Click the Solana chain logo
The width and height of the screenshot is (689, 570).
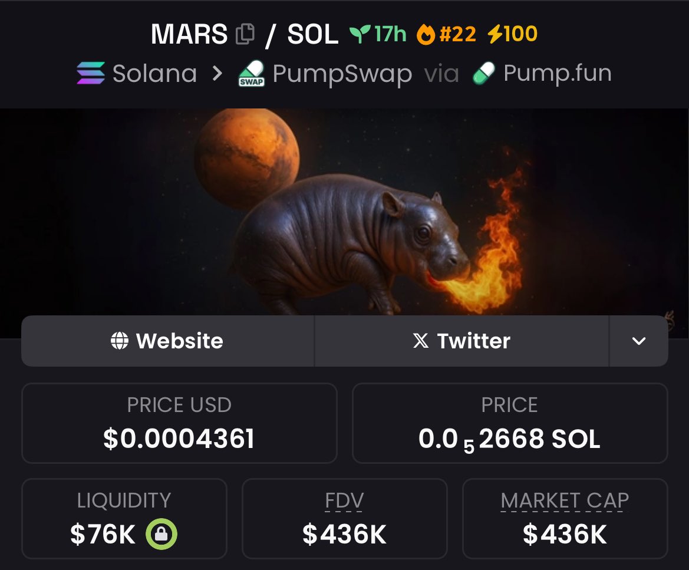(91, 73)
